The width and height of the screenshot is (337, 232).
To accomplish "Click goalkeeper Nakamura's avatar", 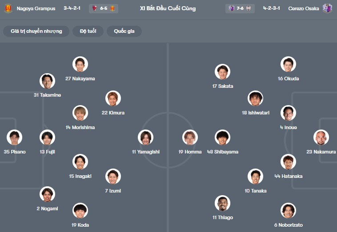I will [x=321, y=138].
